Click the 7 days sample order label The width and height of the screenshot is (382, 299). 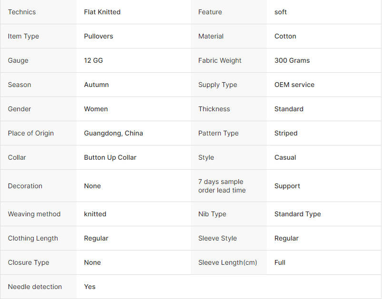click(x=222, y=186)
